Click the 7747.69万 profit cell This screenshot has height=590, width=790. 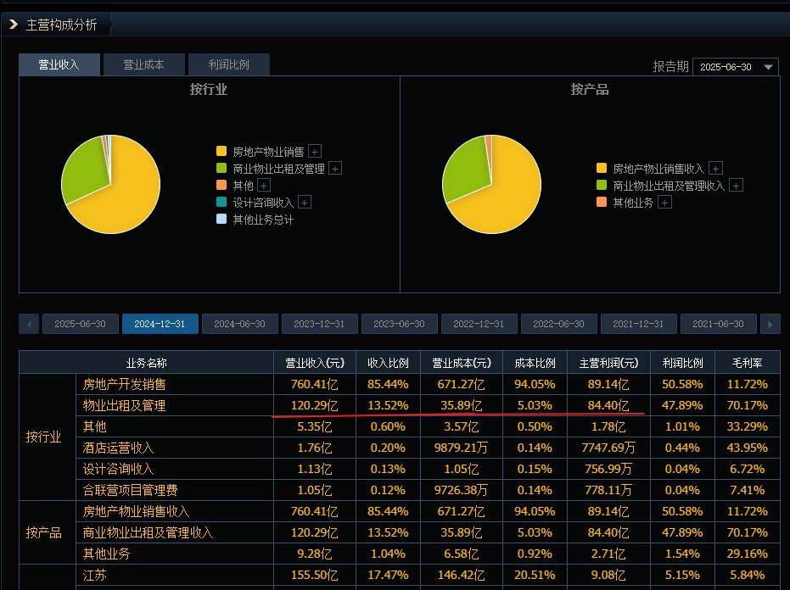click(x=608, y=448)
